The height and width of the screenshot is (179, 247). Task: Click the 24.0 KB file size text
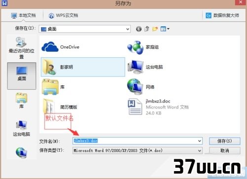coord(154,113)
